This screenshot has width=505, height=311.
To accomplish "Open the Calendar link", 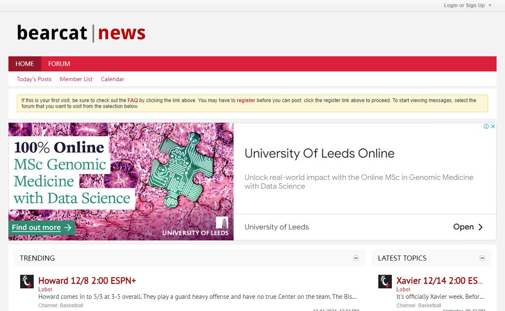I will click(112, 79).
